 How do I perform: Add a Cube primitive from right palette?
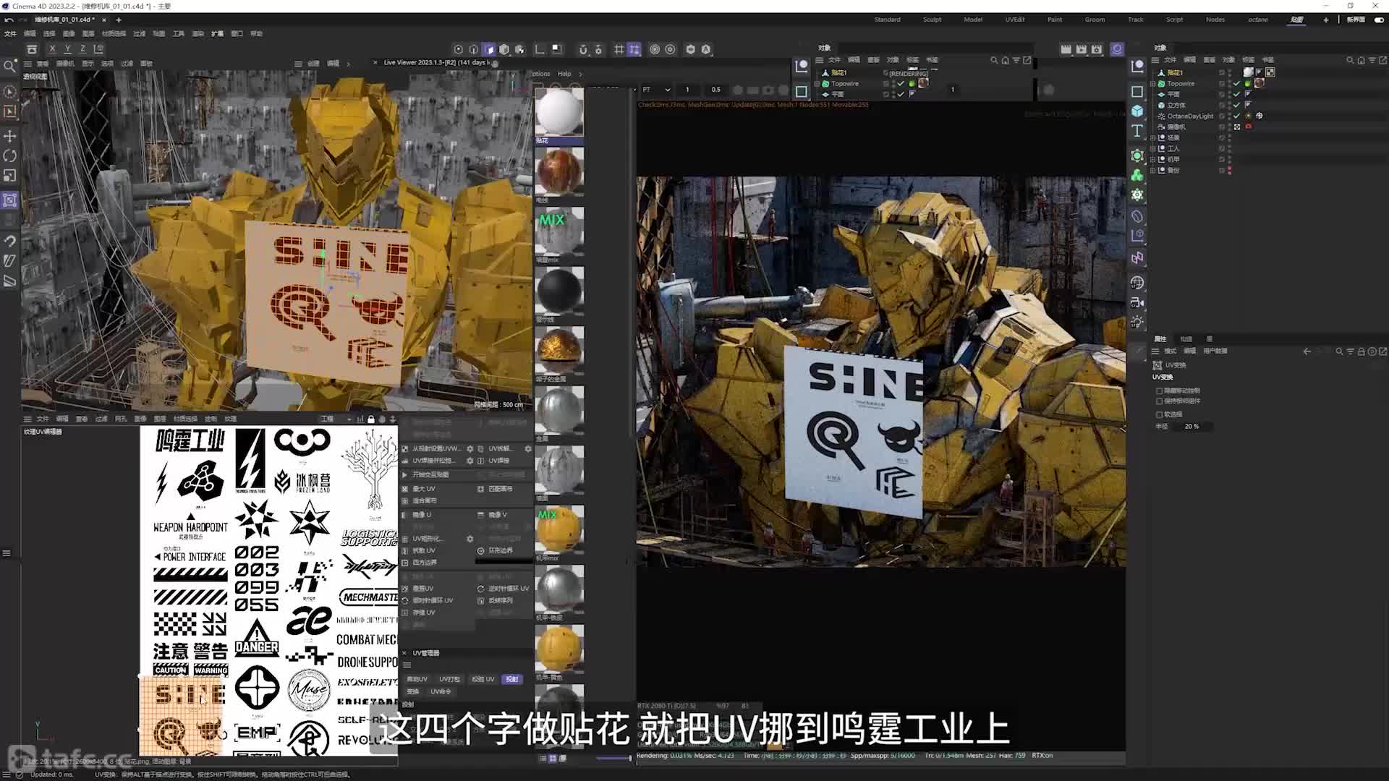click(x=1137, y=111)
